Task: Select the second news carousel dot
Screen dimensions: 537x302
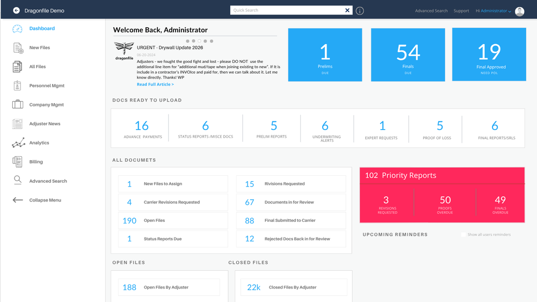Action: [193, 41]
